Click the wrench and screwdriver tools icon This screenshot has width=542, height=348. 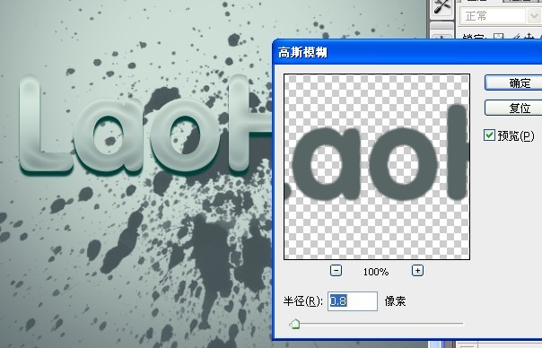point(442,7)
